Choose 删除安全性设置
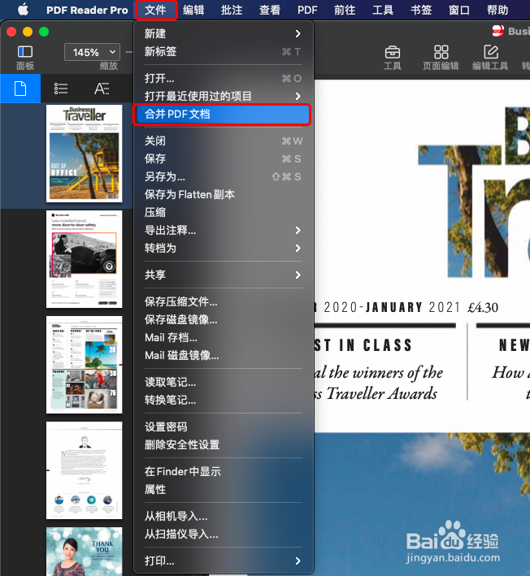 [223, 444]
